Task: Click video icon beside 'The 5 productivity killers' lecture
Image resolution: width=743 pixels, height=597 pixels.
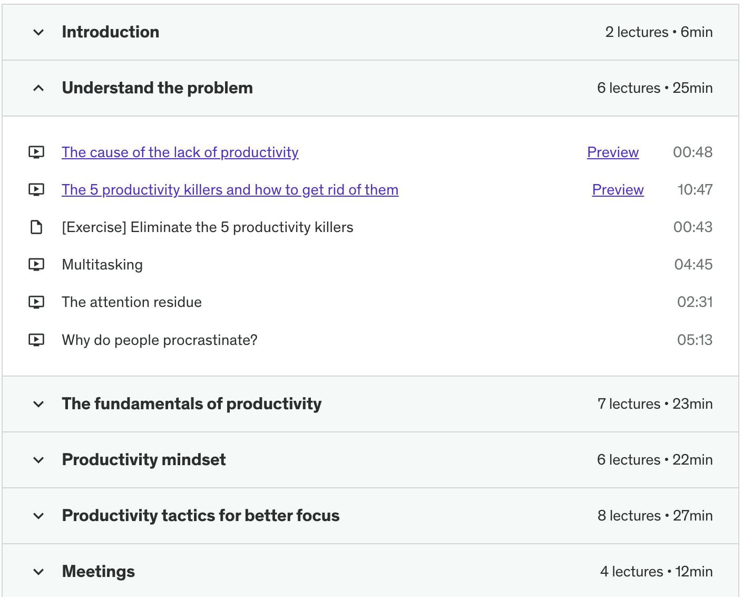Action: 36,190
